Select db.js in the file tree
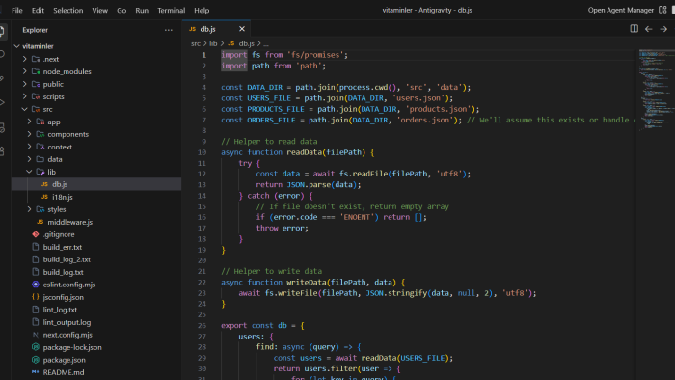 (x=96, y=184)
